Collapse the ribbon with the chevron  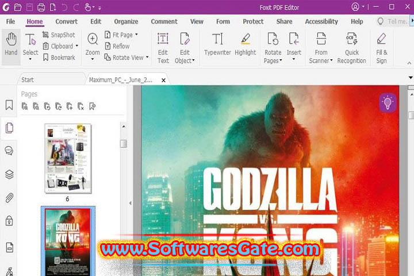coord(409,63)
